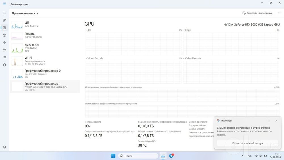Viewport: 284px width, 160px height.
Task: Close the Ножницы notification
Action: tap(276, 121)
